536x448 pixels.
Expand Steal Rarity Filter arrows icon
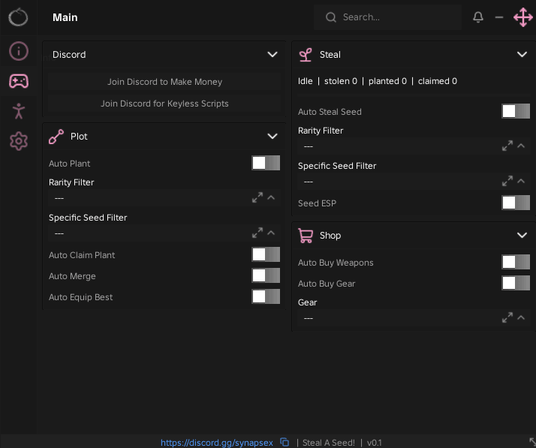tap(507, 146)
